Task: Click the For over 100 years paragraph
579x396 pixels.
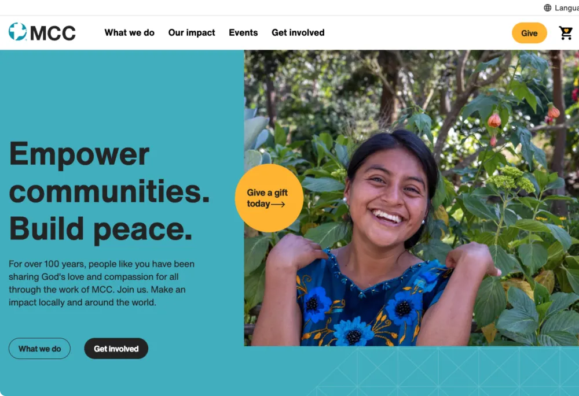Action: [101, 283]
